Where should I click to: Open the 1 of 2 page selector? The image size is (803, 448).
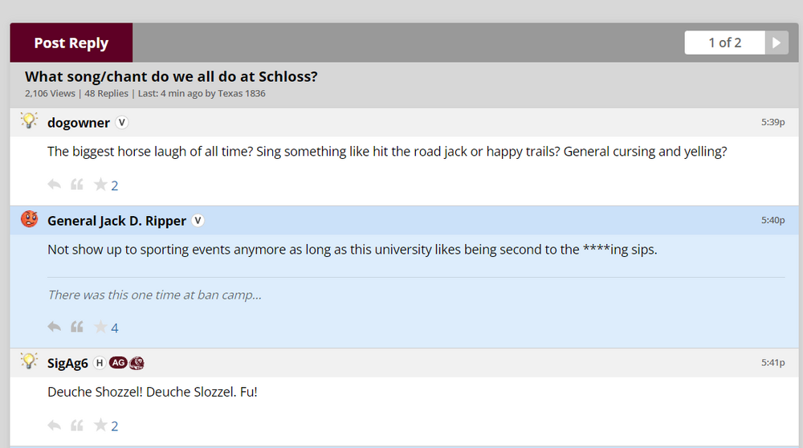tap(724, 43)
